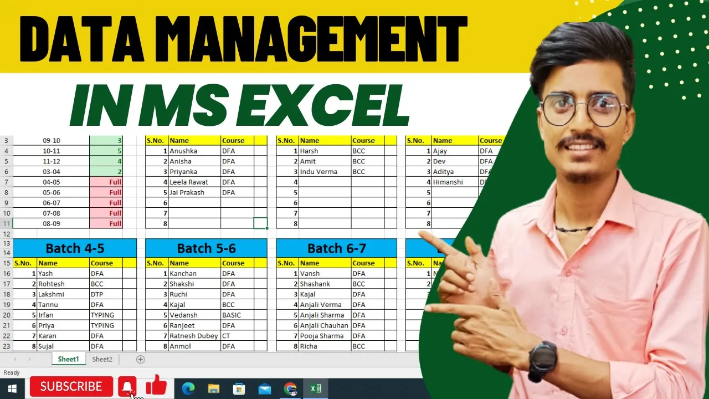Image resolution: width=709 pixels, height=399 pixels.
Task: Open the Mail app from the taskbar
Action: (x=265, y=388)
